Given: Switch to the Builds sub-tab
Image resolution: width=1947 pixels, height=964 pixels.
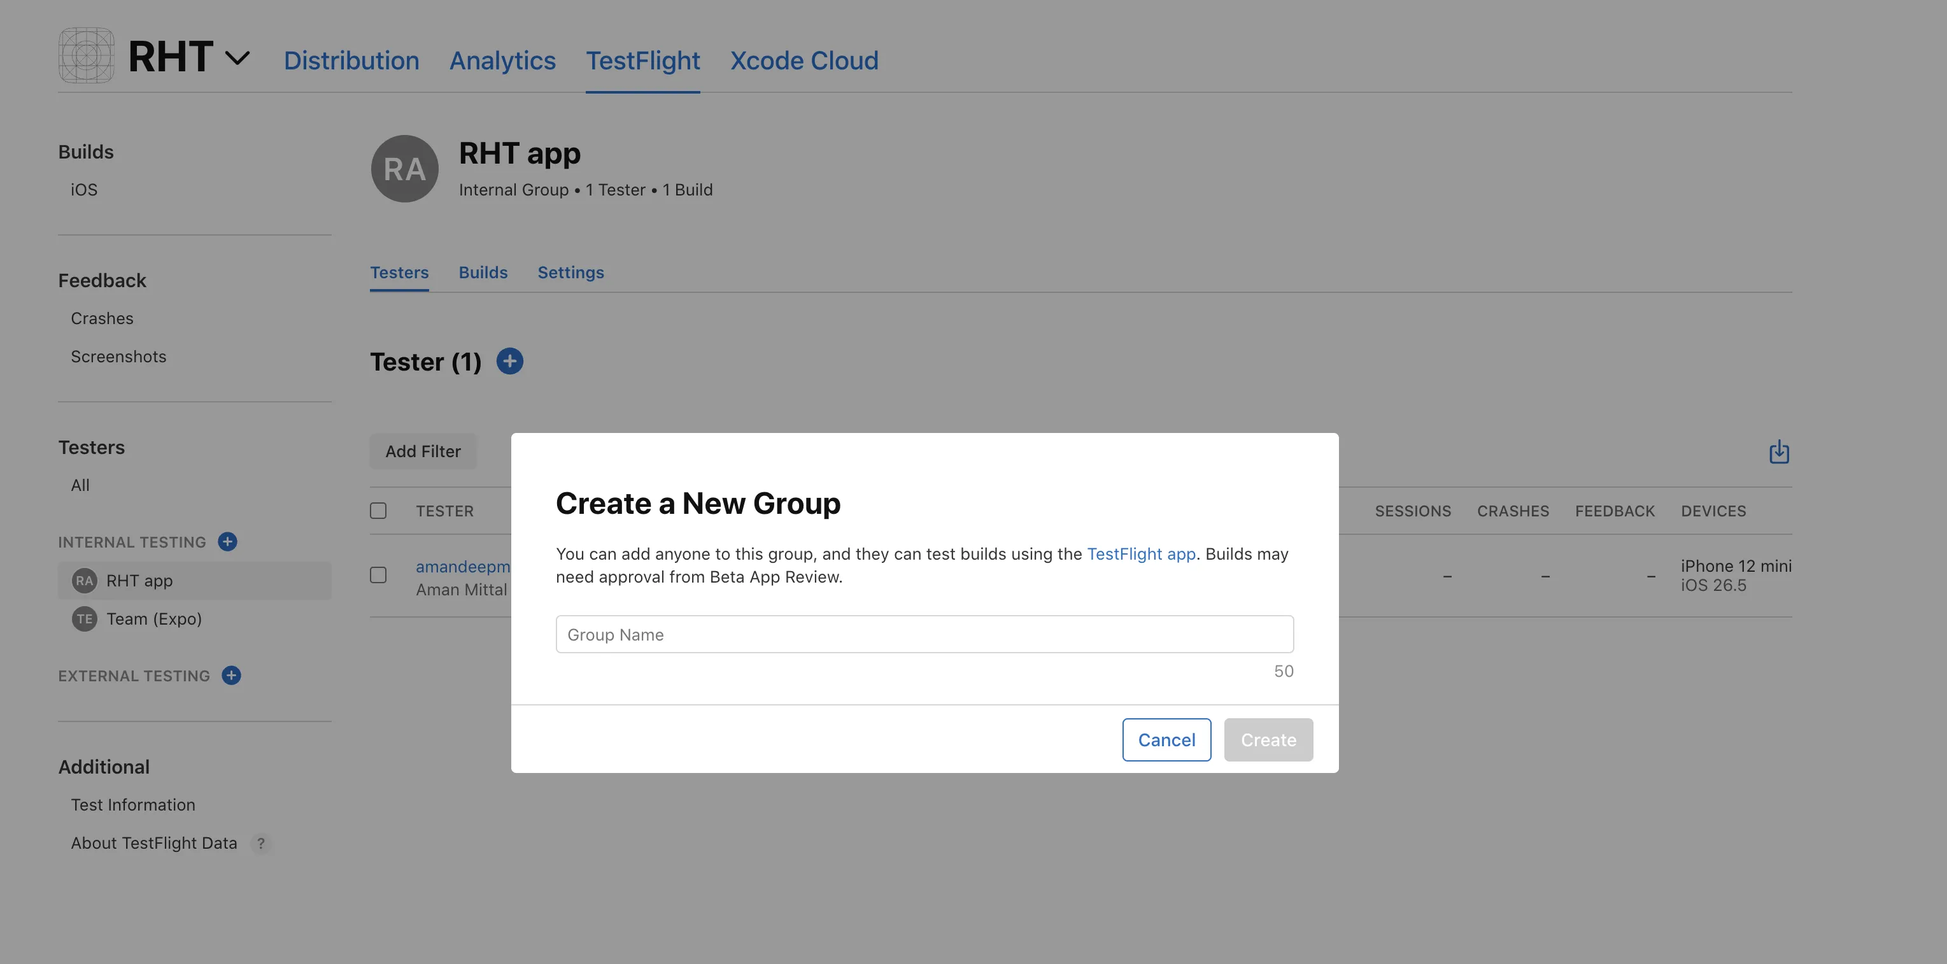Looking at the screenshot, I should (483, 272).
